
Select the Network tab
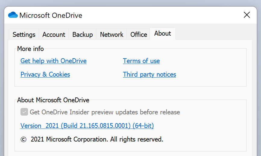coord(112,34)
